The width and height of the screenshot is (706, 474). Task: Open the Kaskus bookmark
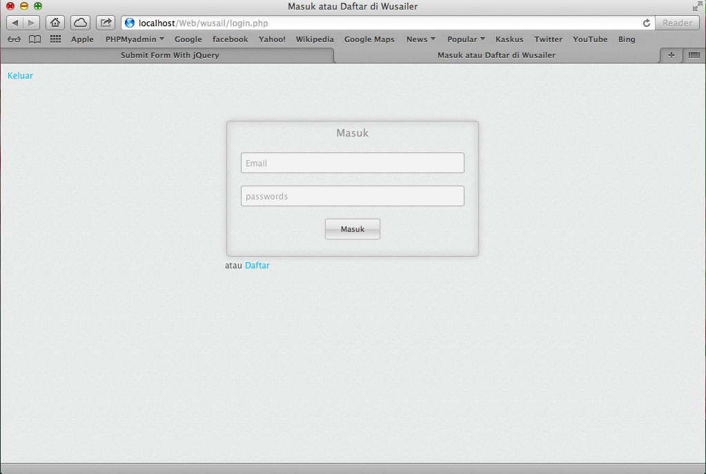click(509, 39)
